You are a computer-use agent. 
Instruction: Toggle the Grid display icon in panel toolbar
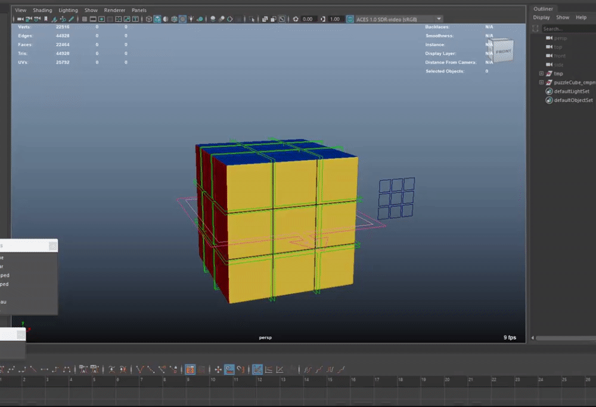(x=85, y=19)
